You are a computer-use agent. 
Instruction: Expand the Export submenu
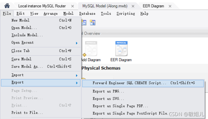tap(41, 83)
